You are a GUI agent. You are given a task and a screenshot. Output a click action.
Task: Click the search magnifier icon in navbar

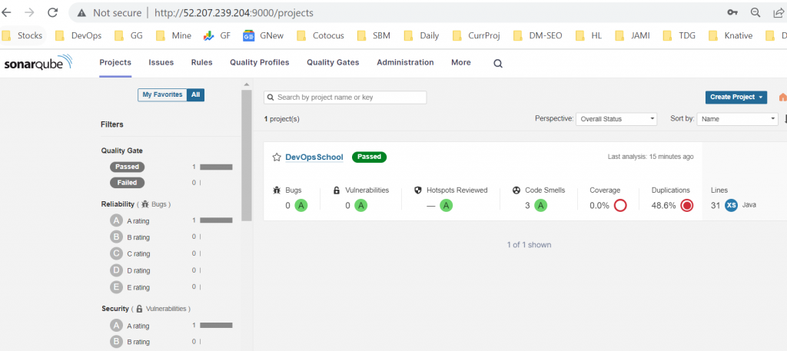click(x=498, y=63)
